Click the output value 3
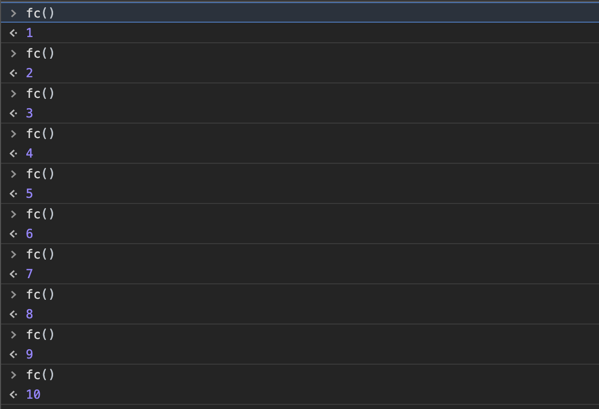The width and height of the screenshot is (599, 409). (x=29, y=113)
